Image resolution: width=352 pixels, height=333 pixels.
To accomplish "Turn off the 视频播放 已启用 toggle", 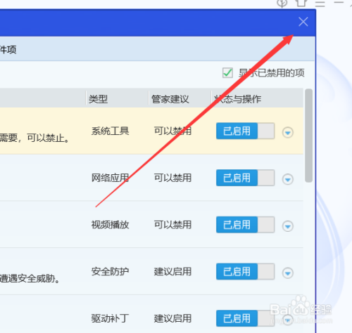I will coord(245,225).
